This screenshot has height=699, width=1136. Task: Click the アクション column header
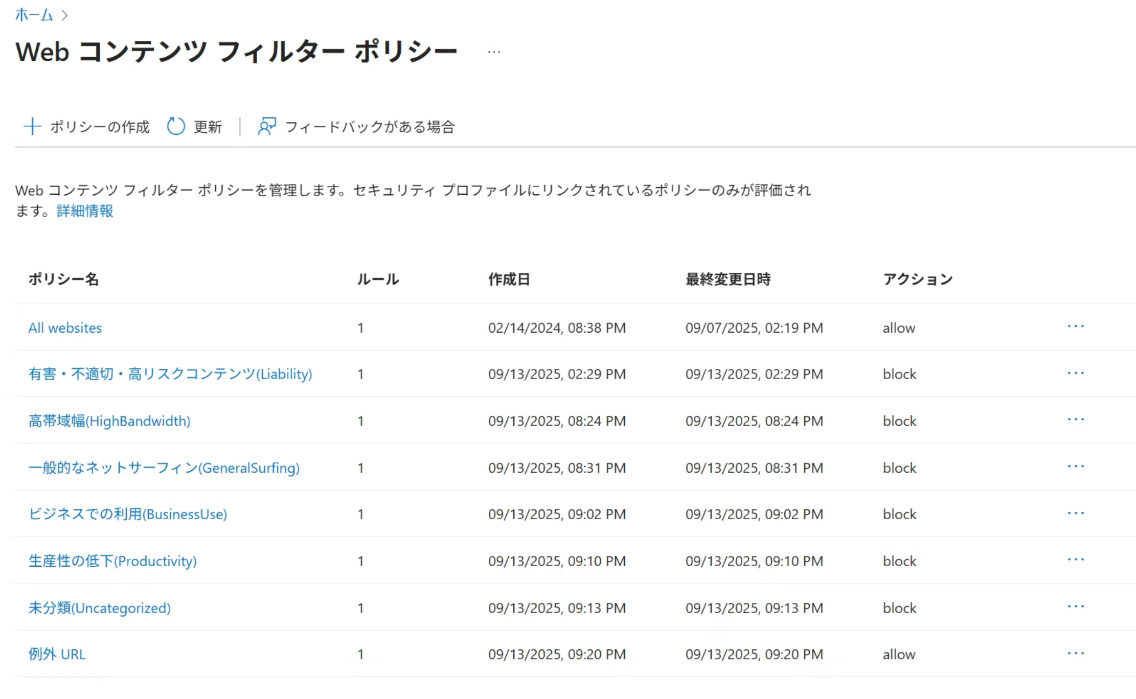(918, 279)
